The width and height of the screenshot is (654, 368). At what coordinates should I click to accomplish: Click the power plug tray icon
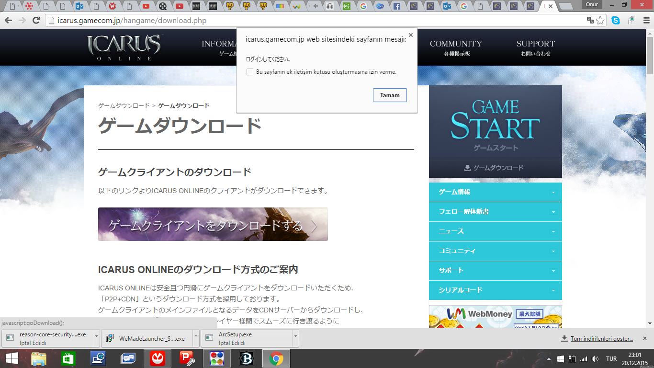pos(572,359)
